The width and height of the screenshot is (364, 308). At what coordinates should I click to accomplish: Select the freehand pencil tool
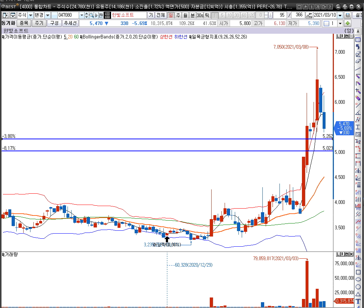point(358,98)
